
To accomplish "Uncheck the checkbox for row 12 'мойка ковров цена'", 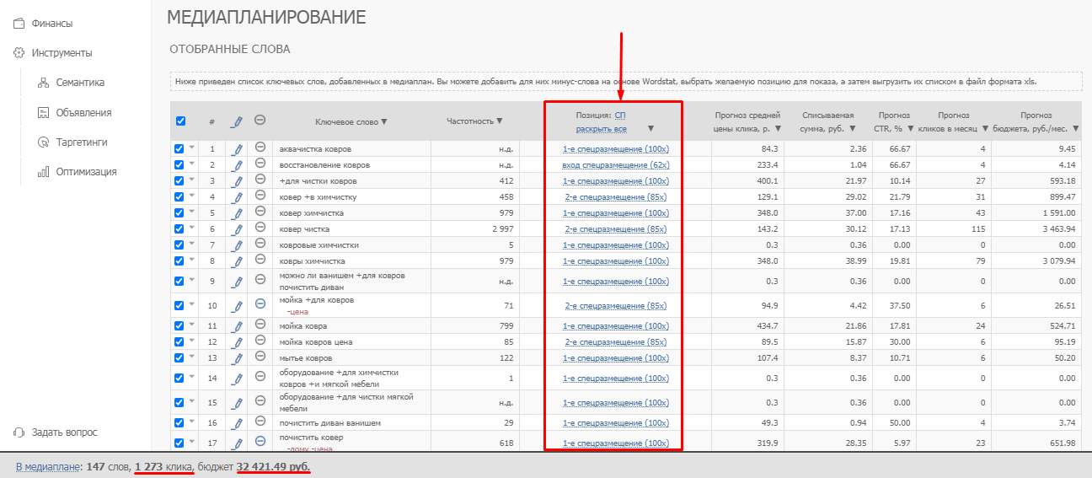I will coord(179,342).
